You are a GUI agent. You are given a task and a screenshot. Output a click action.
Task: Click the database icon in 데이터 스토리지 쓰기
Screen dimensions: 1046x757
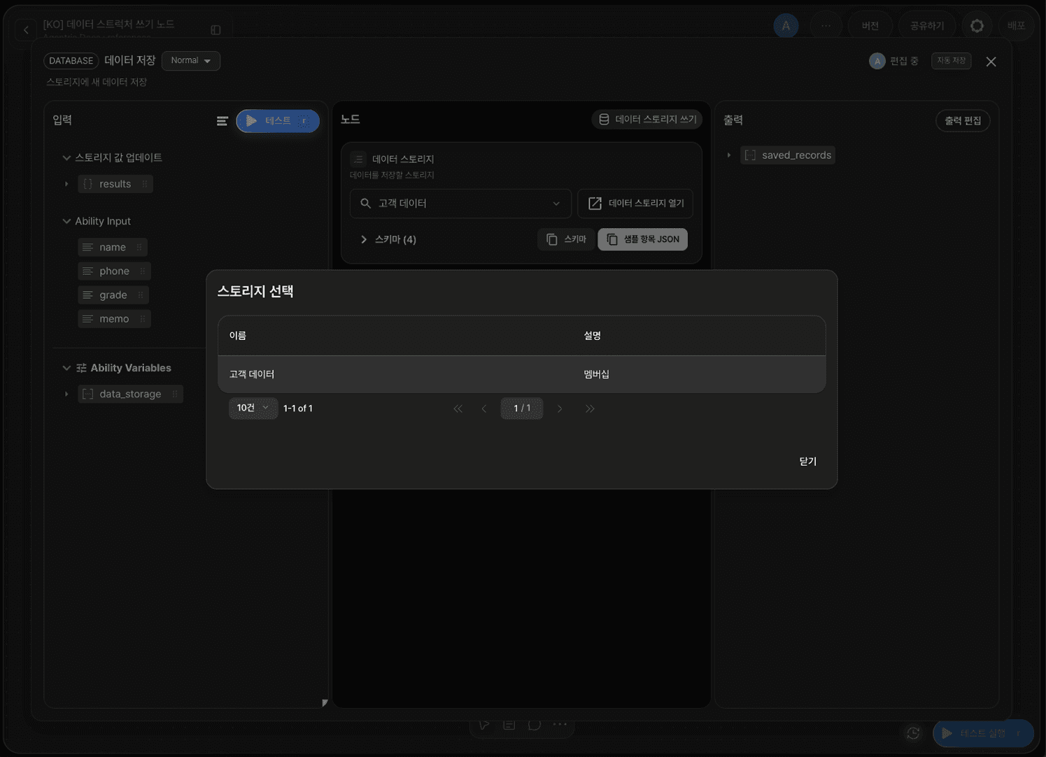(x=604, y=120)
